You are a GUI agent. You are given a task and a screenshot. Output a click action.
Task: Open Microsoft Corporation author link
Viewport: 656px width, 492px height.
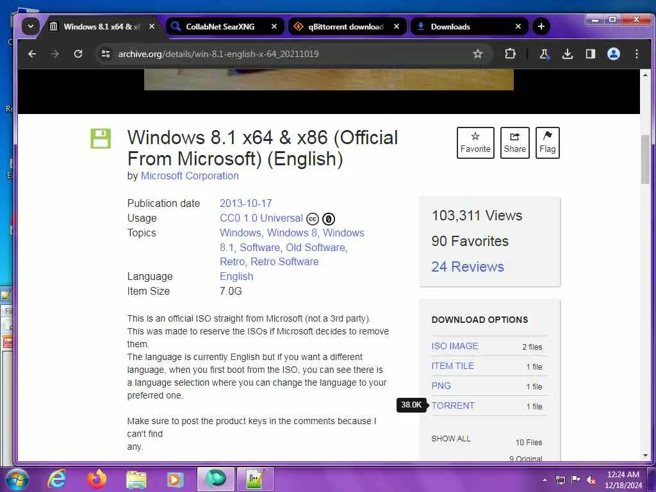190,176
